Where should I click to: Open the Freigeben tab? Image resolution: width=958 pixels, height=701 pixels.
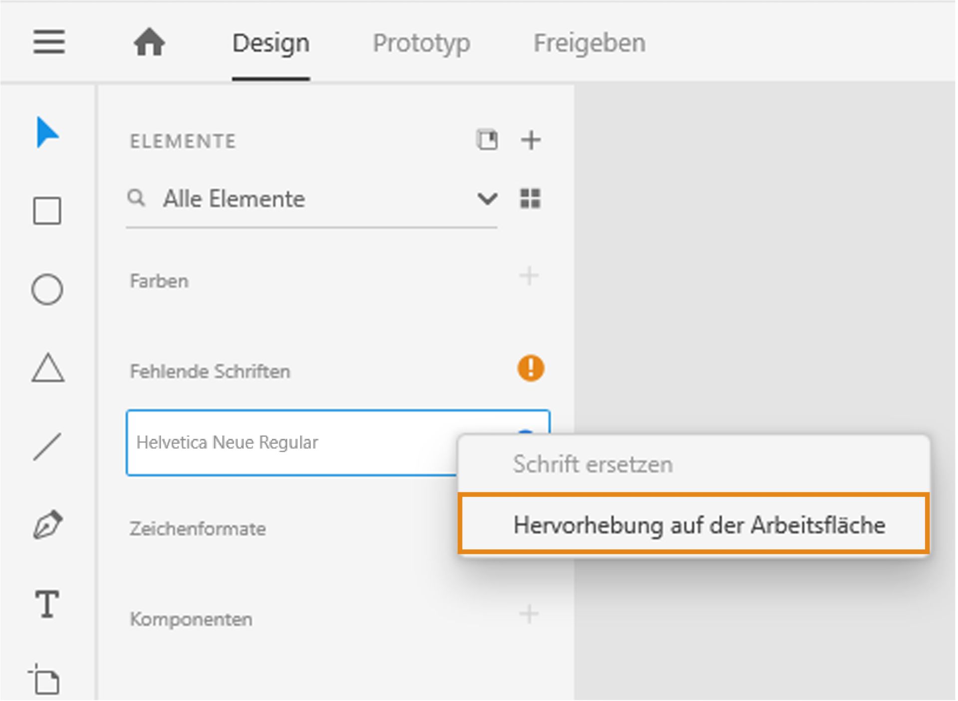[589, 42]
